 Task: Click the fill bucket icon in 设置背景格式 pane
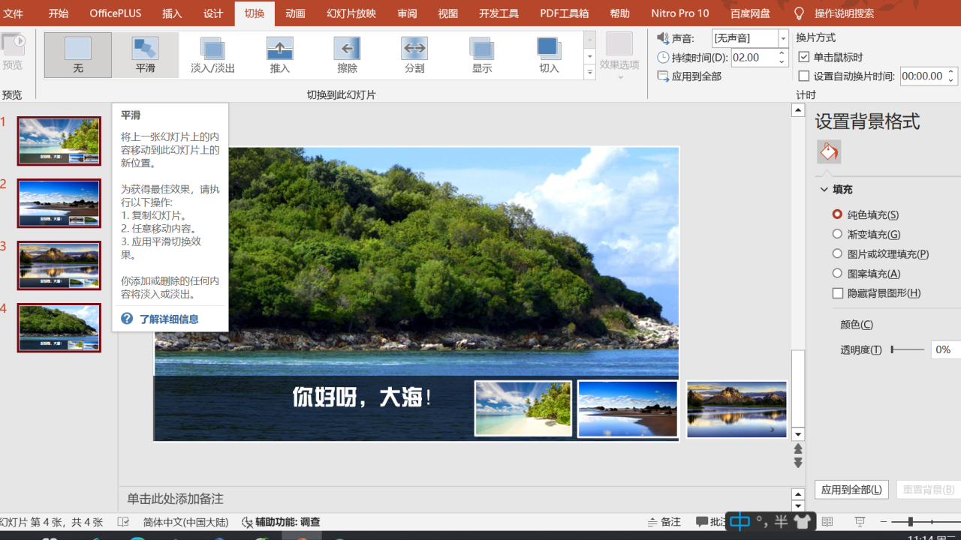(828, 151)
